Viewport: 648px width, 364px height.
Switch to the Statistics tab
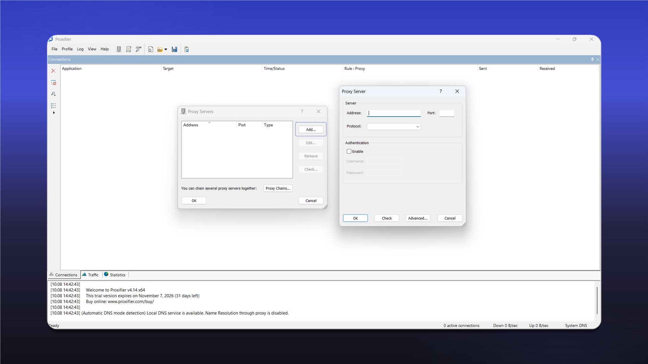pyautogui.click(x=115, y=275)
